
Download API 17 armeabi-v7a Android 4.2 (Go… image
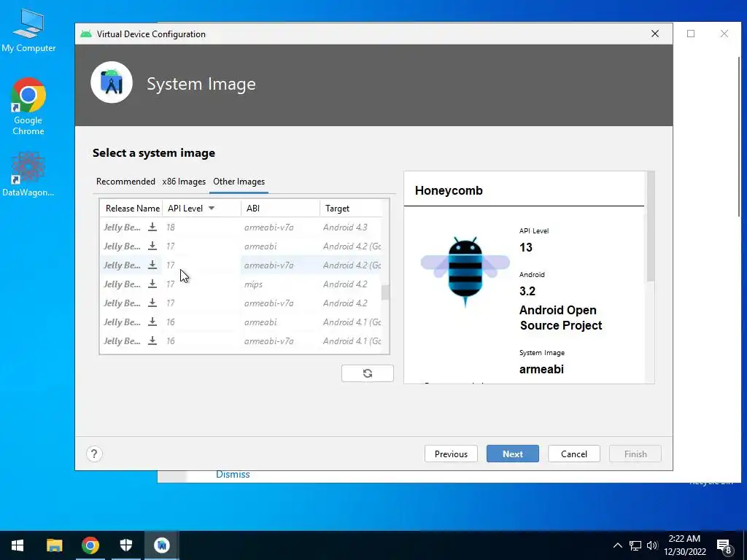(152, 265)
